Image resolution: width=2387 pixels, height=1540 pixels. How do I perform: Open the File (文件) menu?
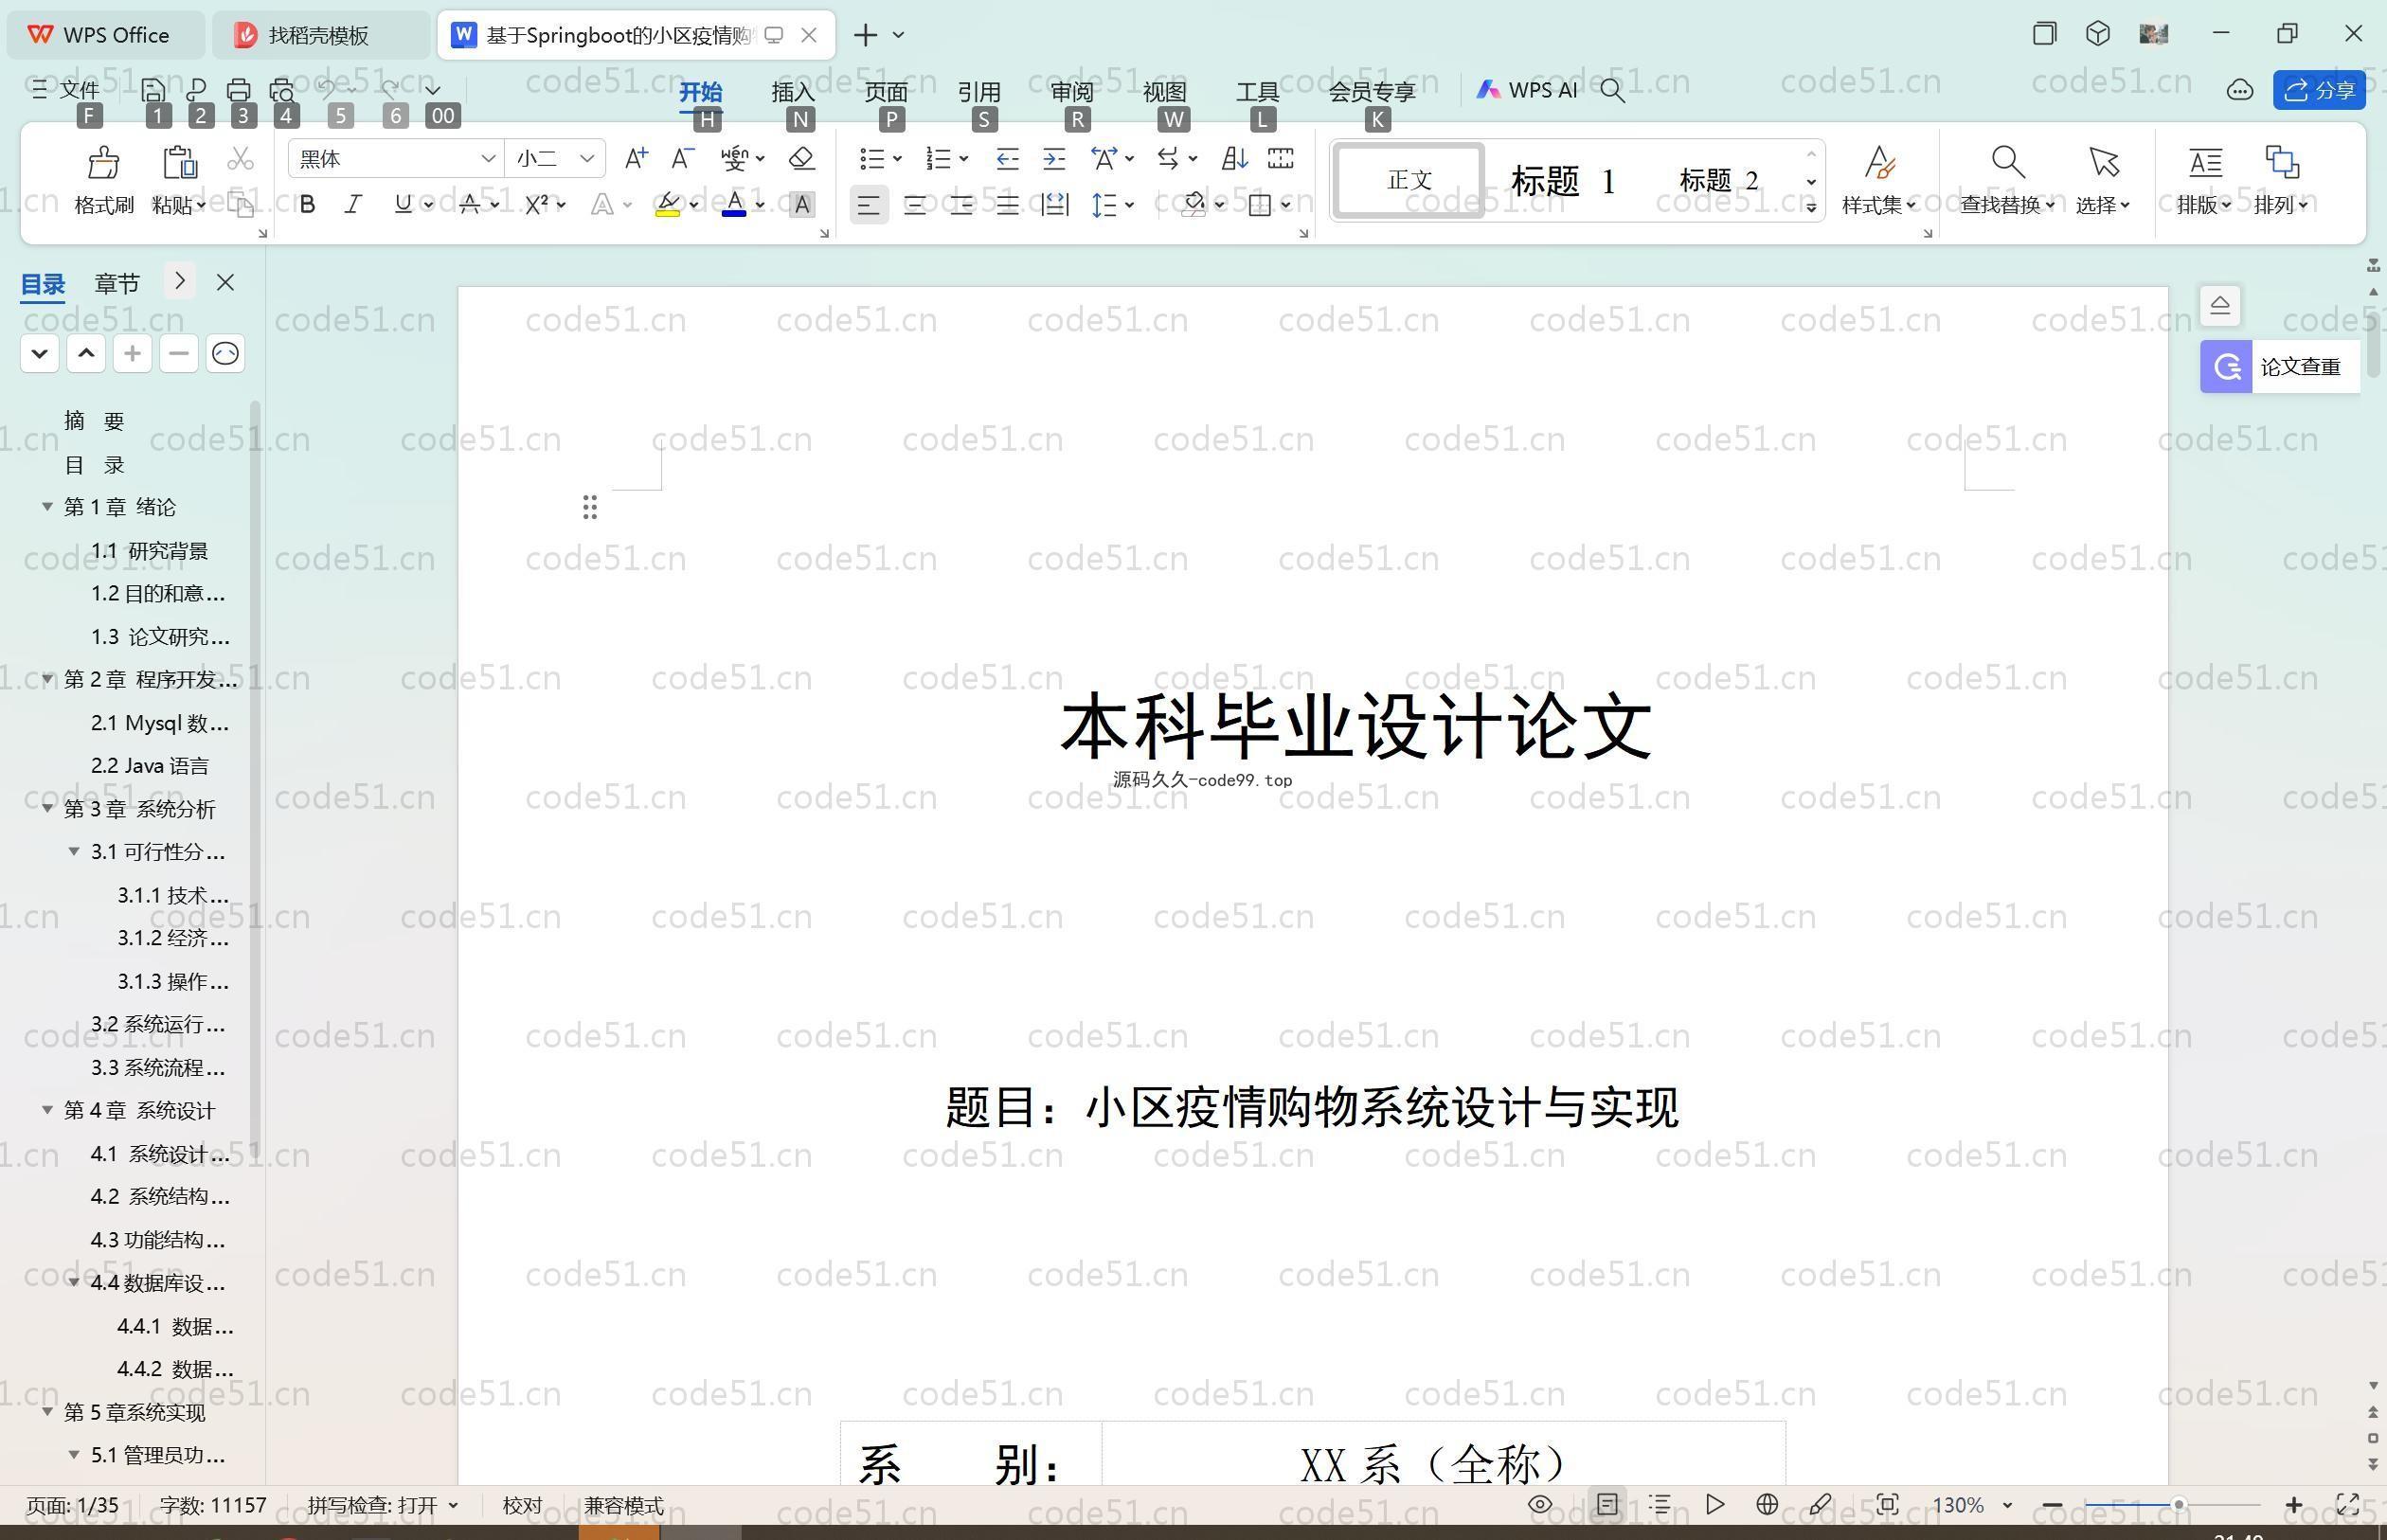pos(65,90)
